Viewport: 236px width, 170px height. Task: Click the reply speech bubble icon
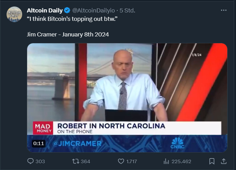tap(30, 161)
